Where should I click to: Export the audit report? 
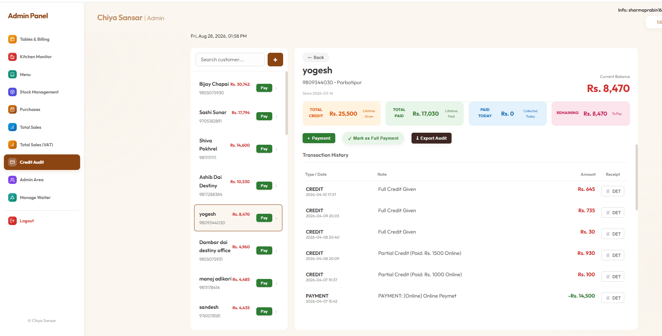431,138
